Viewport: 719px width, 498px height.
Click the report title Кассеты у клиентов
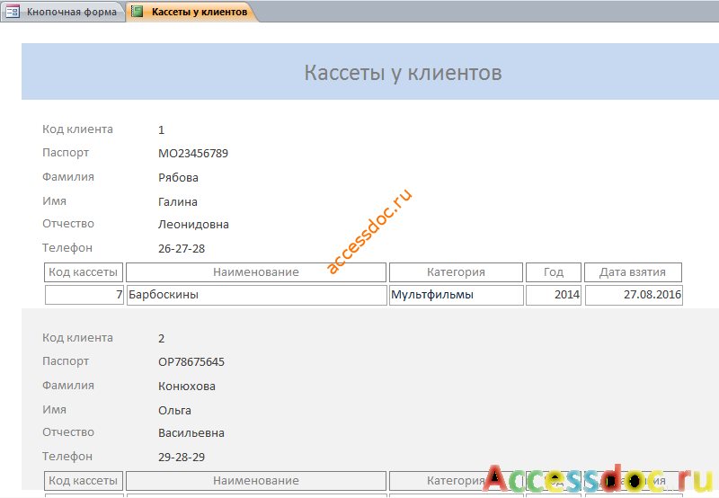tap(403, 73)
